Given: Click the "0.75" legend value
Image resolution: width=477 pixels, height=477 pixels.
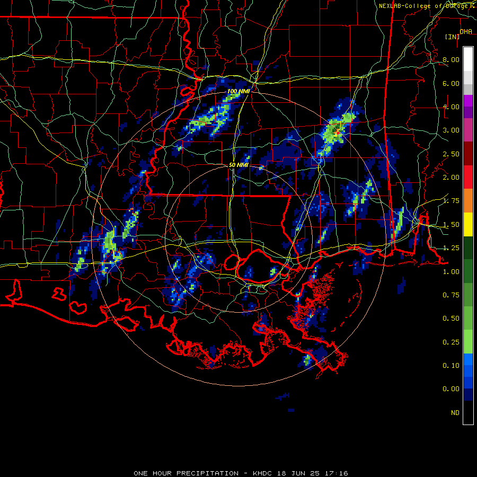Looking at the screenshot, I should point(451,295).
